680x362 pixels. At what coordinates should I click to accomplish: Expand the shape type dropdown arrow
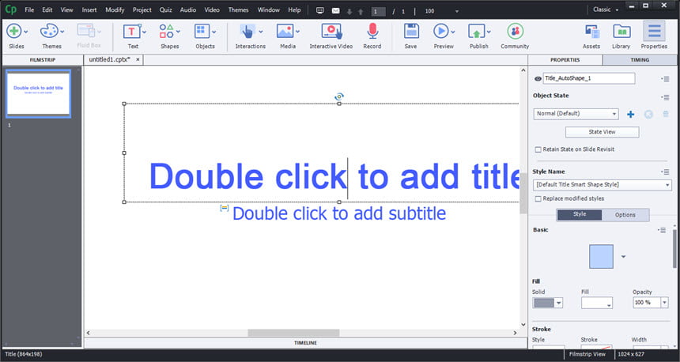(623, 257)
